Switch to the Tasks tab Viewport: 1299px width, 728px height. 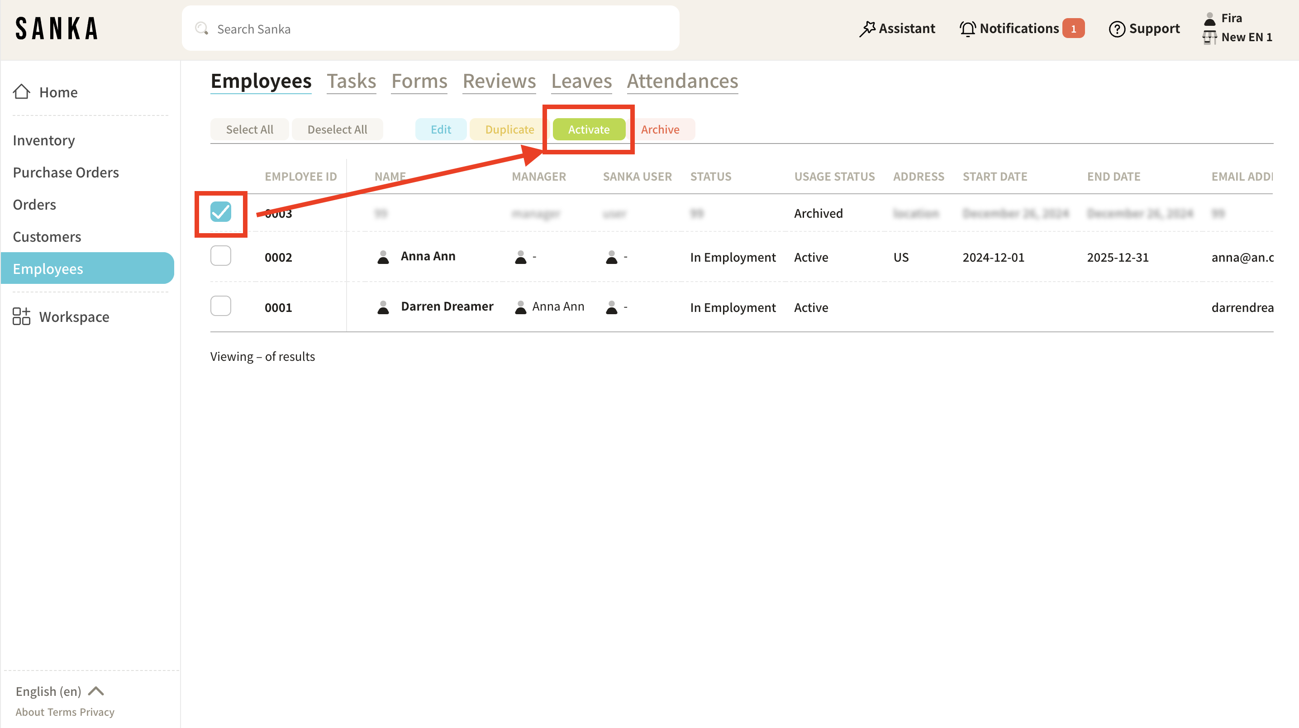(352, 81)
